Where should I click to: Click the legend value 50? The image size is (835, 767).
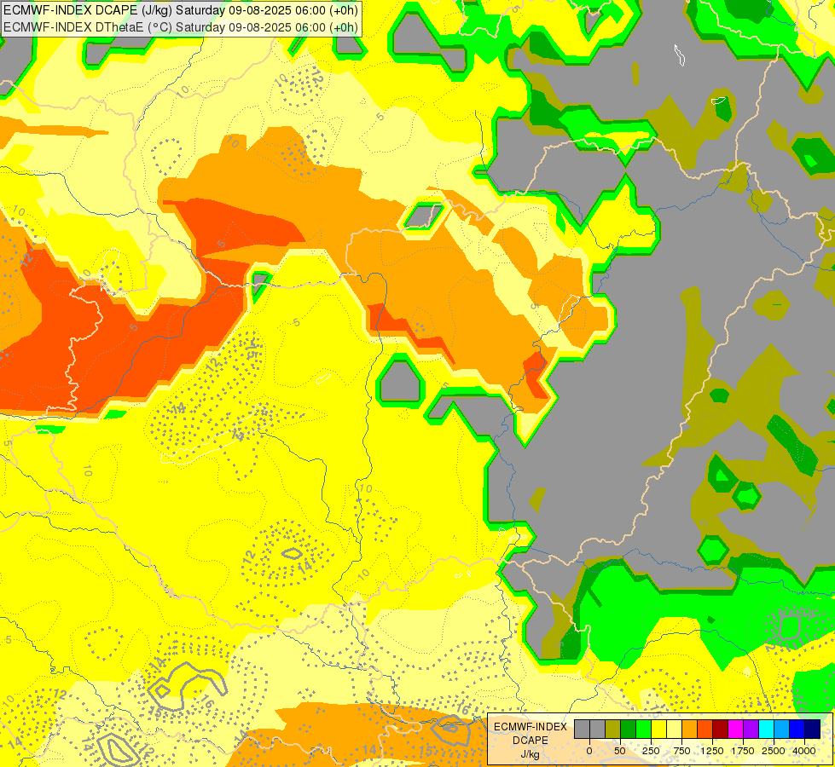(620, 751)
